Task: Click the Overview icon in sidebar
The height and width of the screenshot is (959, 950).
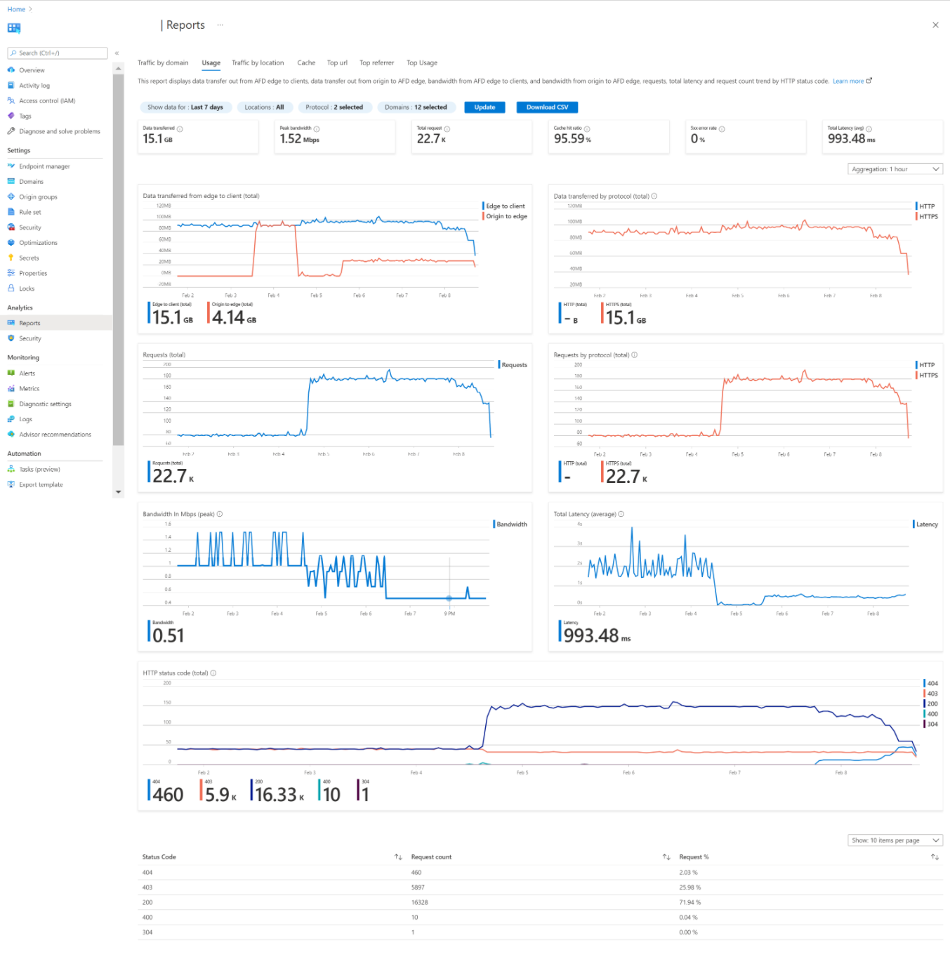Action: [11, 70]
